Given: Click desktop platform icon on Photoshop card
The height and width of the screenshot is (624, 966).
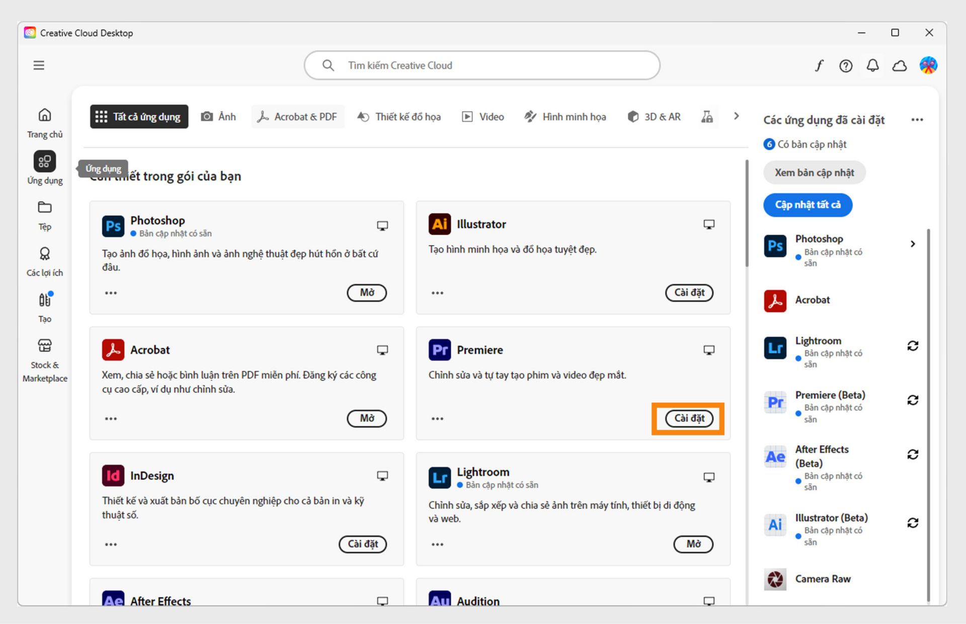Looking at the screenshot, I should [x=382, y=226].
